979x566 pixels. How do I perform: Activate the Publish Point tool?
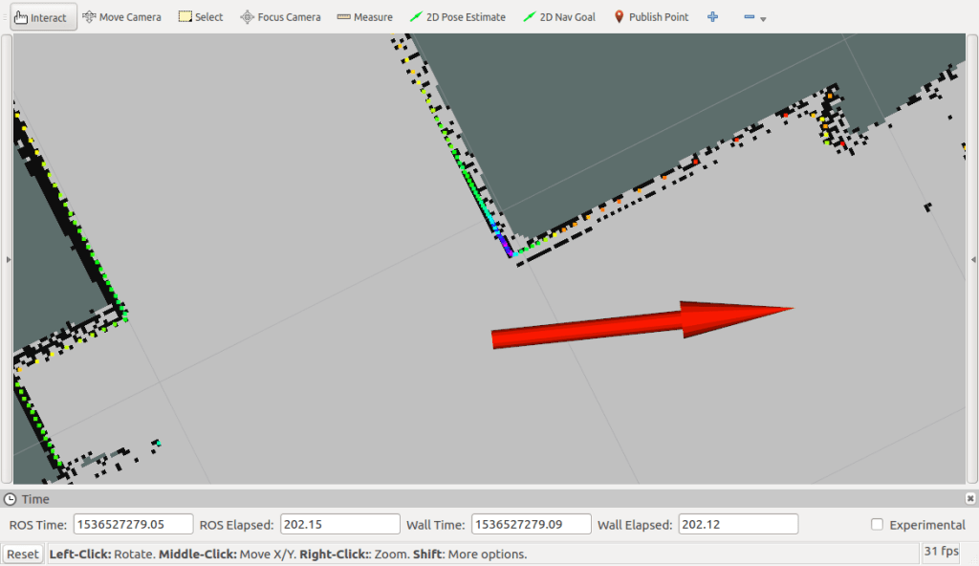(650, 16)
